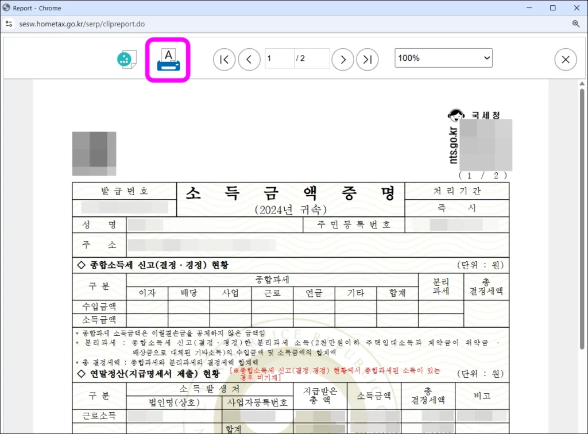Screen dimensions: 588x434
Task: Click the 연금 column header
Action: point(314,293)
